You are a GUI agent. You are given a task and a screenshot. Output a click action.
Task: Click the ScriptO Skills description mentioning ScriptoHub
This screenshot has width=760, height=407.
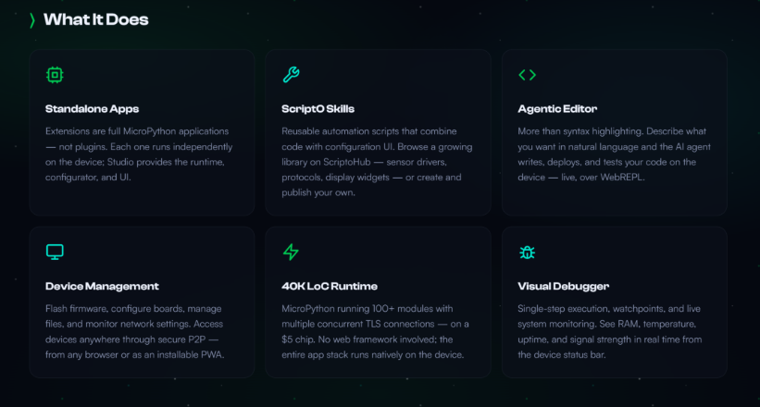(374, 162)
